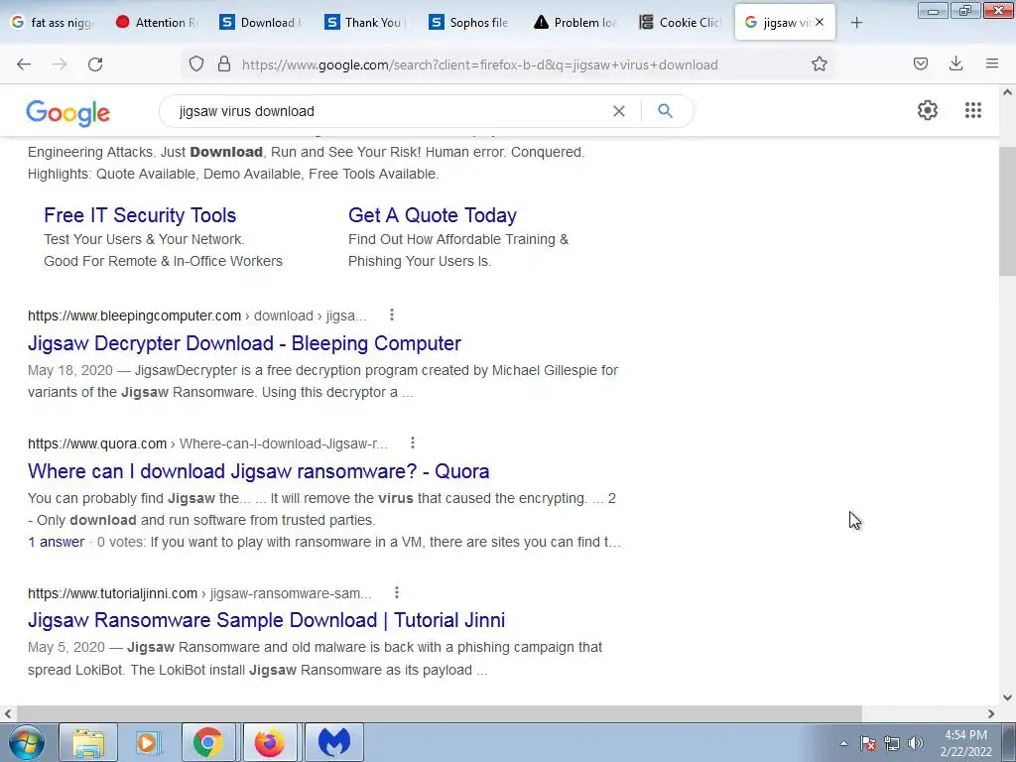Switch to Attention Required tab
This screenshot has height=762, width=1016.
coord(158,23)
